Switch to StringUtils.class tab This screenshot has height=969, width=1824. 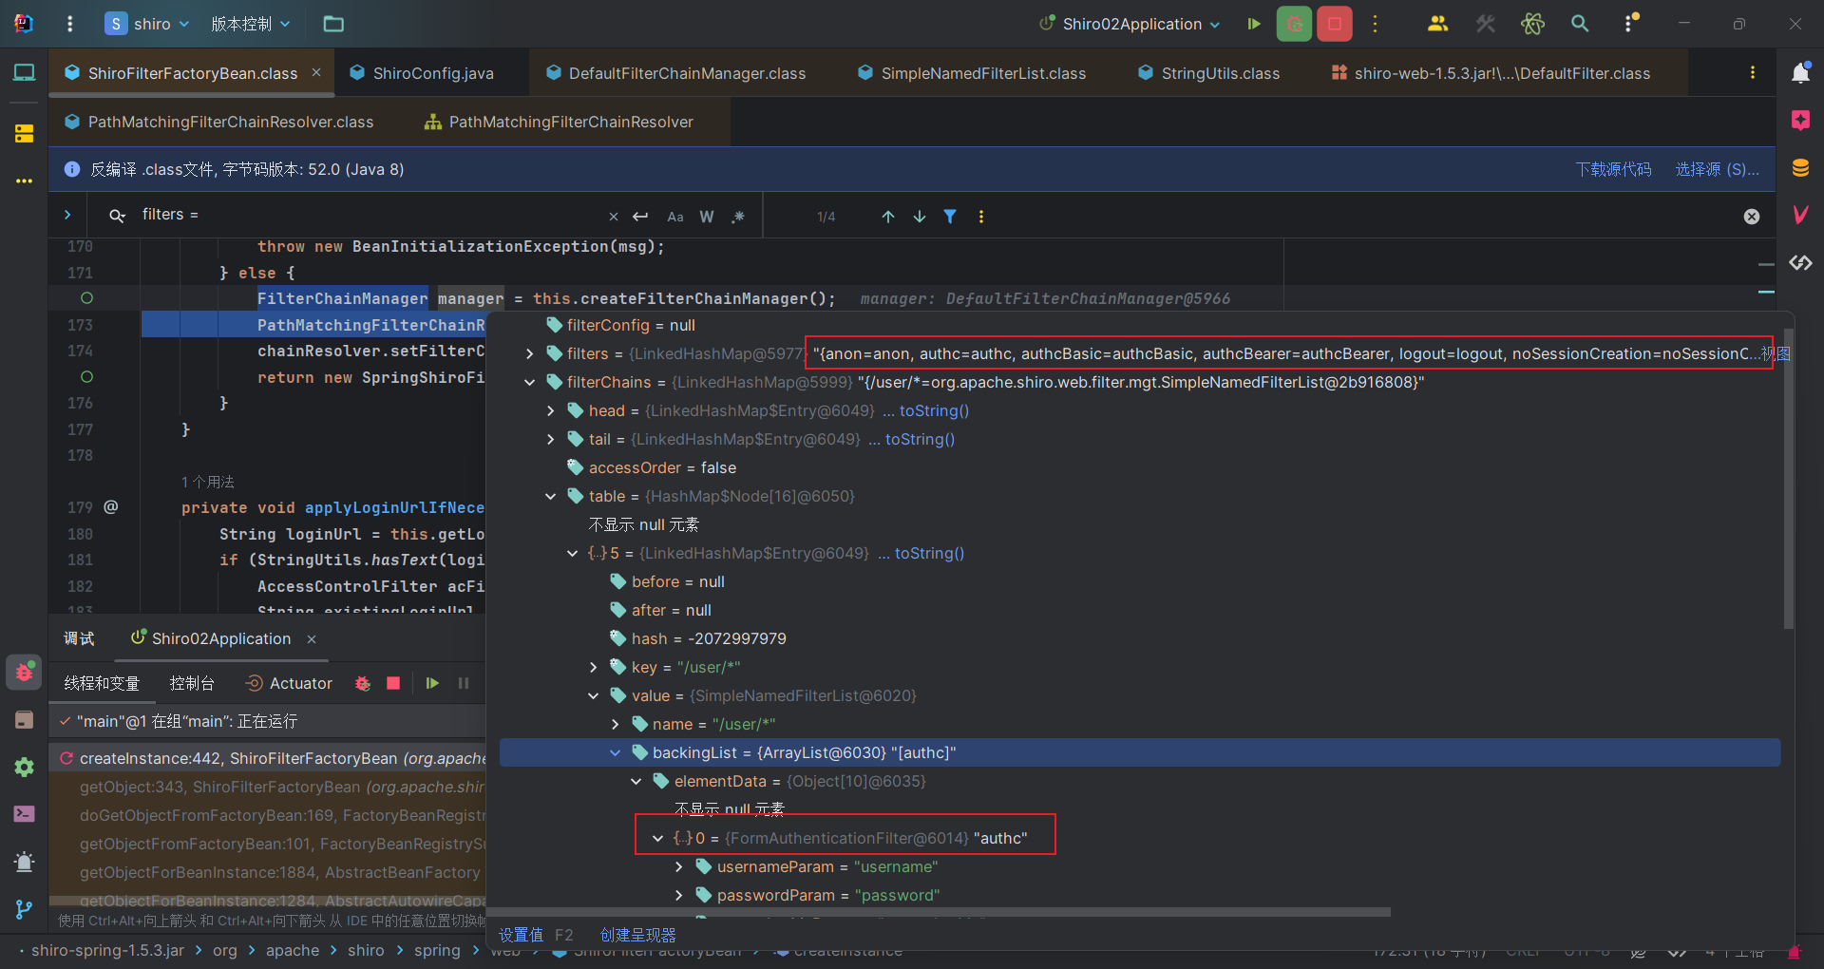tap(1208, 73)
